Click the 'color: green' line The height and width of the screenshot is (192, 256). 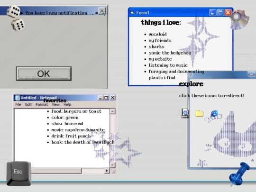65,118
